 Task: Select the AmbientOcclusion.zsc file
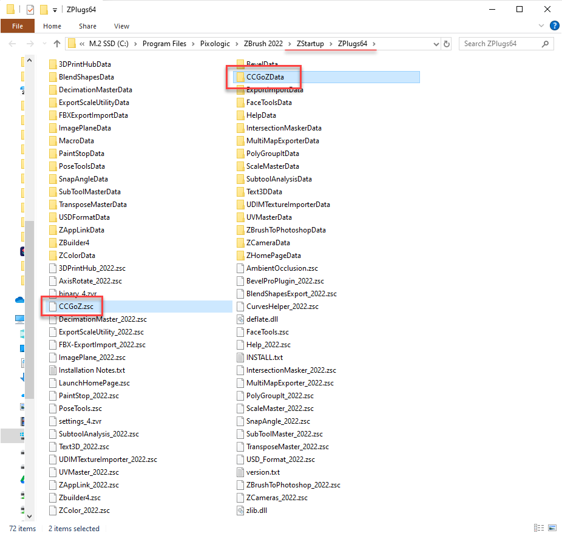277,268
